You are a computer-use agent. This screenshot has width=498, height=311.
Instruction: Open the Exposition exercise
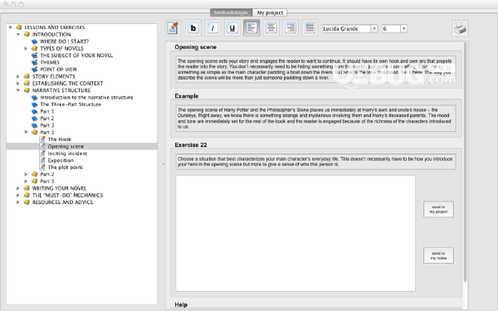coord(61,160)
